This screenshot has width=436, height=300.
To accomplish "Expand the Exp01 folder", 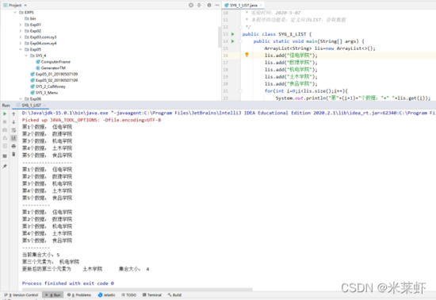I will tap(21, 25).
